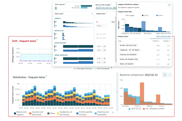182x121 pixels.
Task: Click Beauty and hygiene legend color swatch
Action: pyautogui.click(x=15, y=113)
